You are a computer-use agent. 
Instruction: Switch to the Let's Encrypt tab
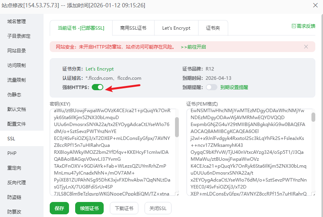(x=176, y=28)
